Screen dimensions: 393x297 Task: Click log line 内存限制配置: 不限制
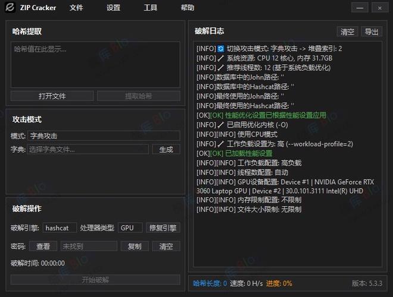tap(249, 200)
